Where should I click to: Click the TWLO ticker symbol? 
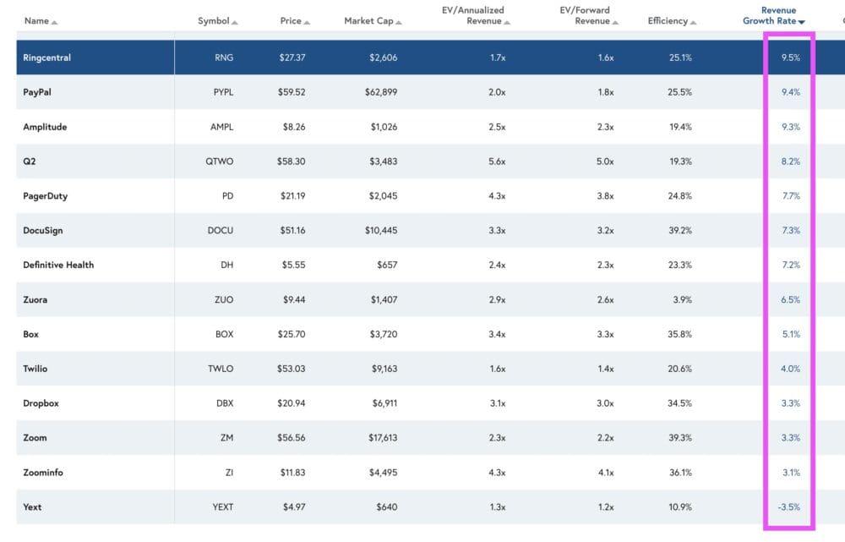click(221, 369)
